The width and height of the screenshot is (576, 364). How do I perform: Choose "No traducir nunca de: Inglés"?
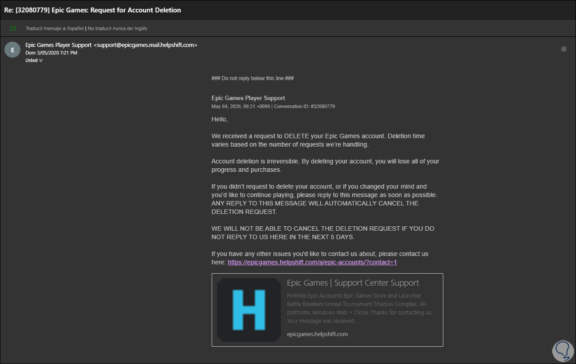click(x=118, y=28)
